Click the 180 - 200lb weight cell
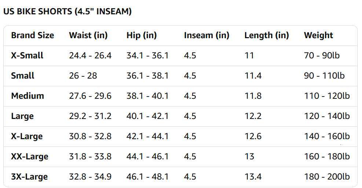 tap(327, 177)
